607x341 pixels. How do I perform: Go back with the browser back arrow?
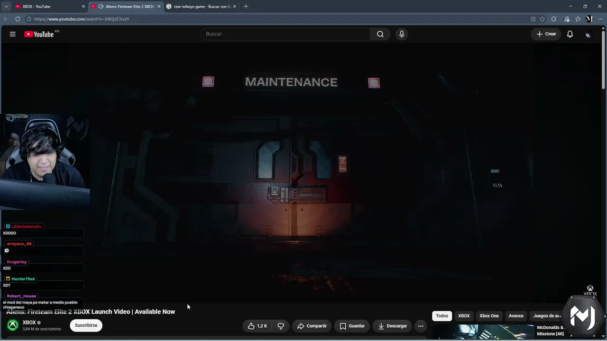click(x=6, y=19)
